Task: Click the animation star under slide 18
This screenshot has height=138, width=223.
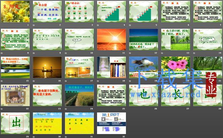Action: [98, 81]
